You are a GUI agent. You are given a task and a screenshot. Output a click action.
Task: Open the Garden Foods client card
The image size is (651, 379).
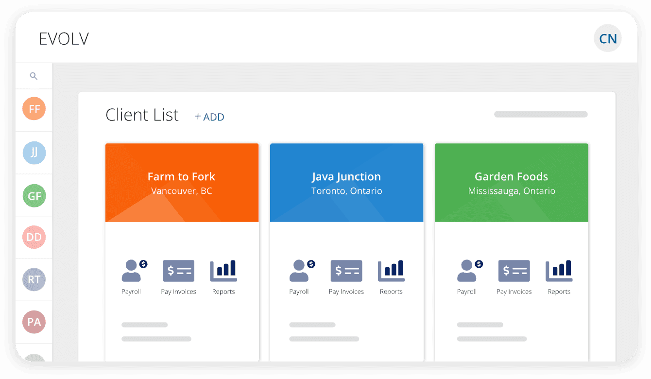pos(511,183)
